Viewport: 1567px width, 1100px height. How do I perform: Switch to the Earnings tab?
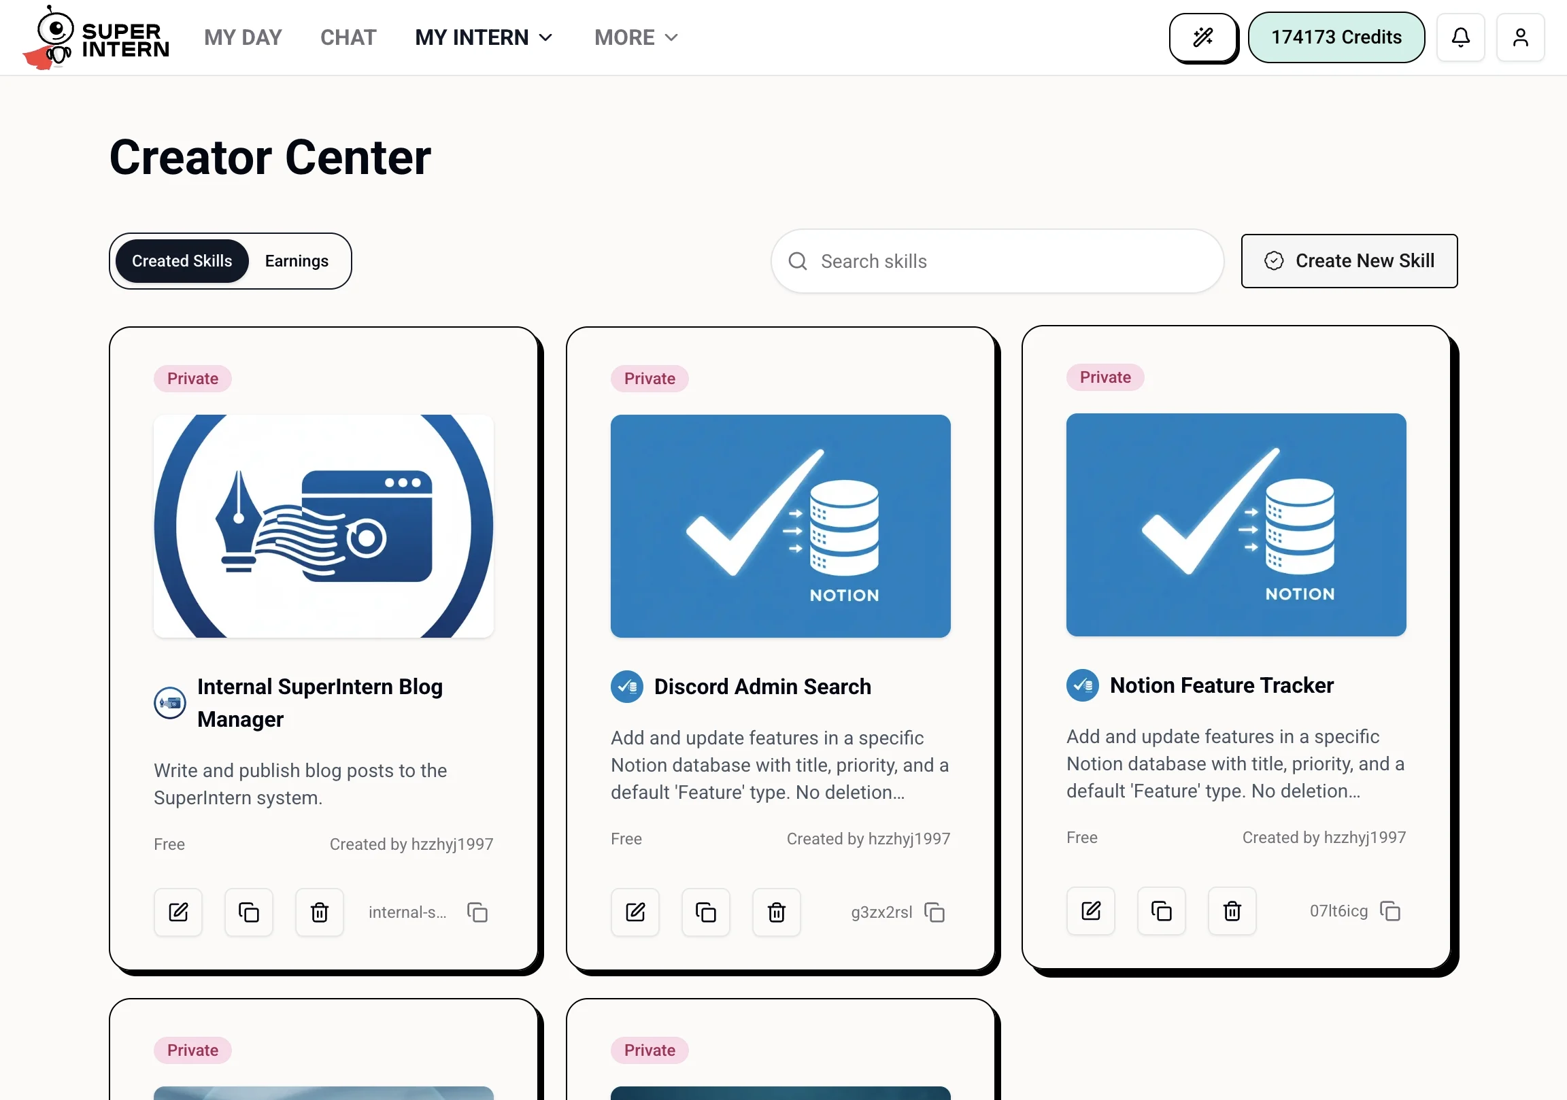coord(297,261)
